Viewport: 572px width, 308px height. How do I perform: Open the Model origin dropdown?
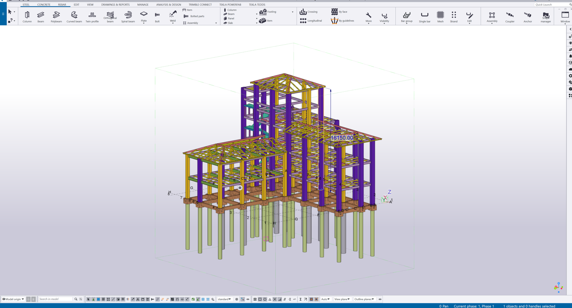click(13, 299)
